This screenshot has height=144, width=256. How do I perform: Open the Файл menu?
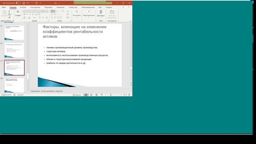point(4,7)
